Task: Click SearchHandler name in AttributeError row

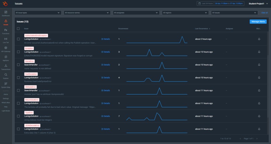Action: point(31,91)
